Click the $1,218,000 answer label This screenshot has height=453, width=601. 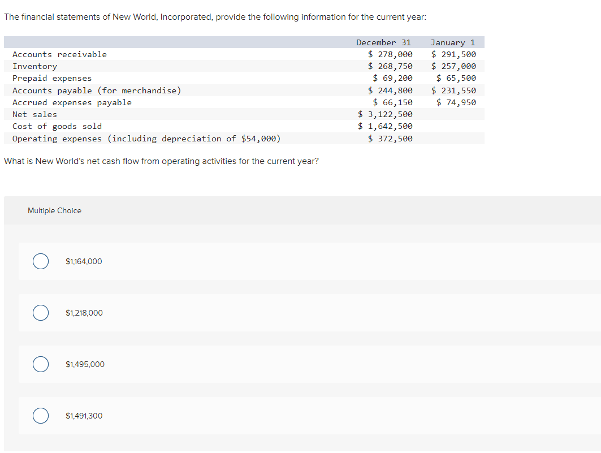coord(83,313)
